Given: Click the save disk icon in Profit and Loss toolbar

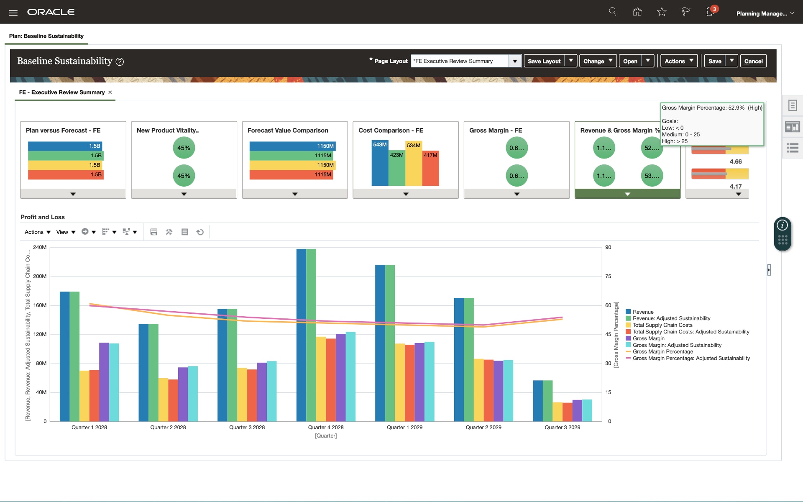Looking at the screenshot, I should (x=153, y=232).
